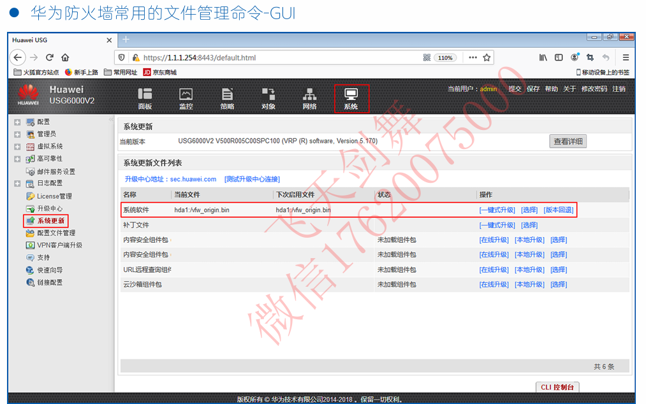Open the hamburger application menu
This screenshot has width=646, height=404.
[626, 57]
